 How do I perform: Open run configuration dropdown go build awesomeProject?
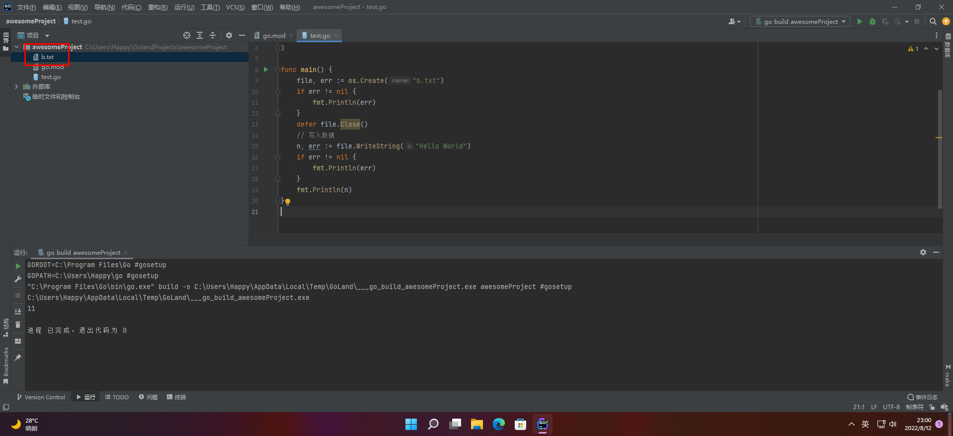(x=800, y=21)
